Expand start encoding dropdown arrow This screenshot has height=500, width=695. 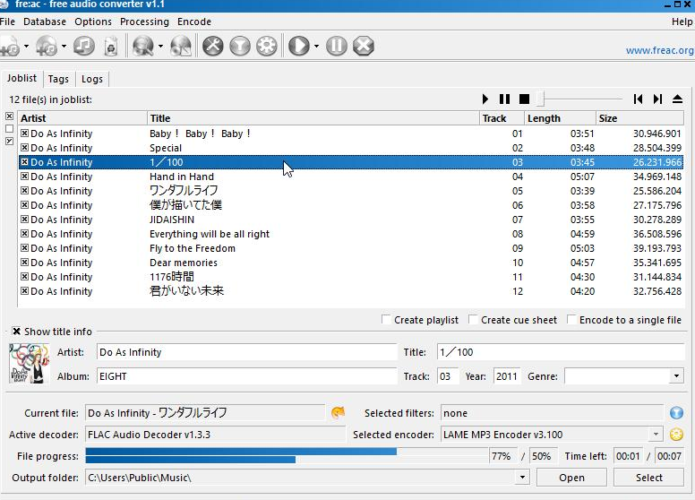tap(316, 46)
